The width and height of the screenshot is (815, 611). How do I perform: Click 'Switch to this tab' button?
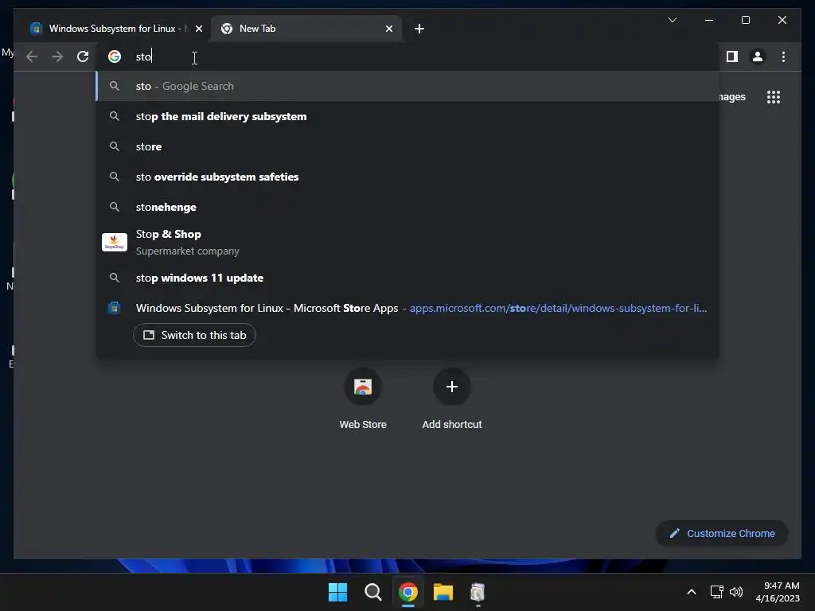pyautogui.click(x=194, y=335)
